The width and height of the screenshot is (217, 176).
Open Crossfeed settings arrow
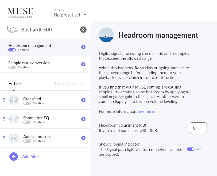point(83,100)
